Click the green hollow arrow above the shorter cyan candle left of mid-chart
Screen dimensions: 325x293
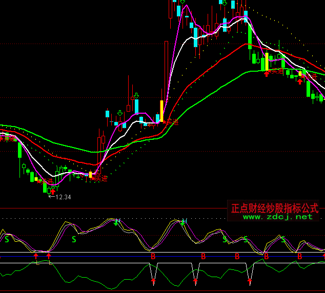coord(120,113)
